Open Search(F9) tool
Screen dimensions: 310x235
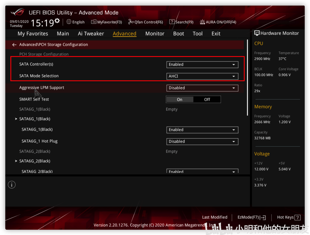pyautogui.click(x=181, y=22)
